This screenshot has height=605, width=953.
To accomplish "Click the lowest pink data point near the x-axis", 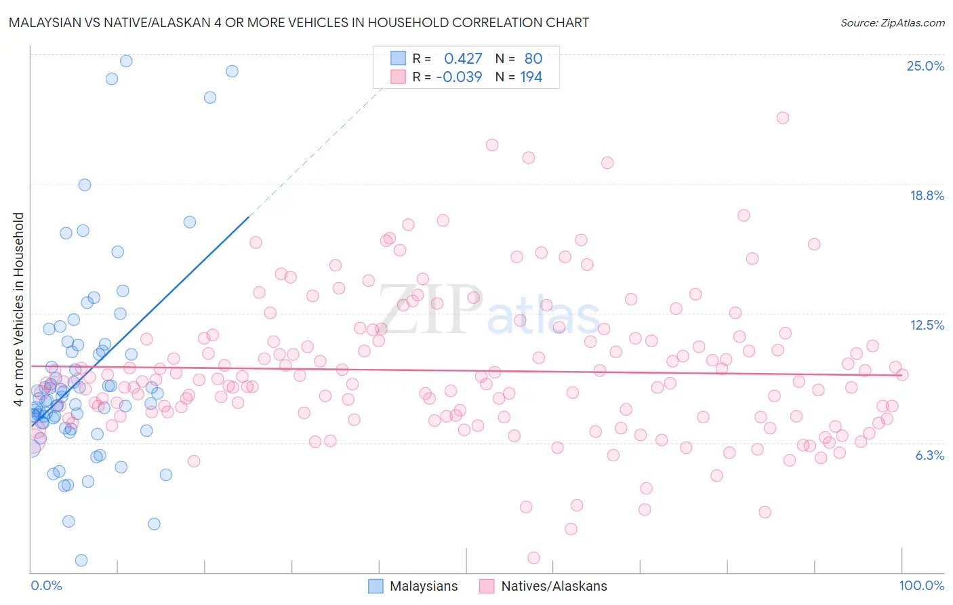I will tap(533, 558).
